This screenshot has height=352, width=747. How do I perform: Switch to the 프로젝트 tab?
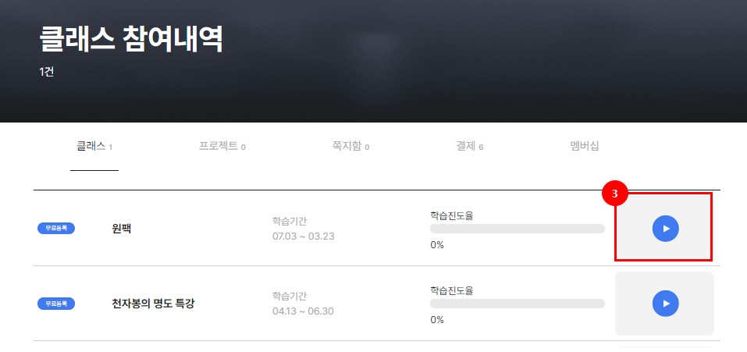pos(222,146)
